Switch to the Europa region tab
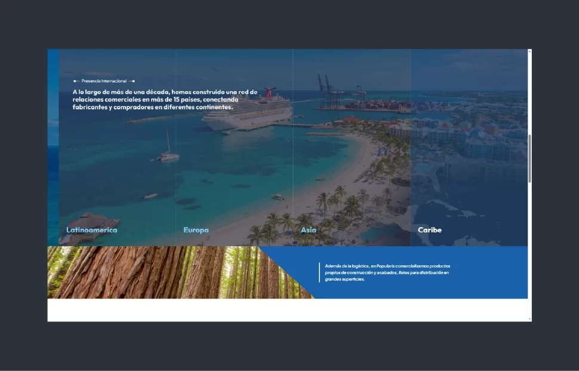579x371 pixels. 196,230
